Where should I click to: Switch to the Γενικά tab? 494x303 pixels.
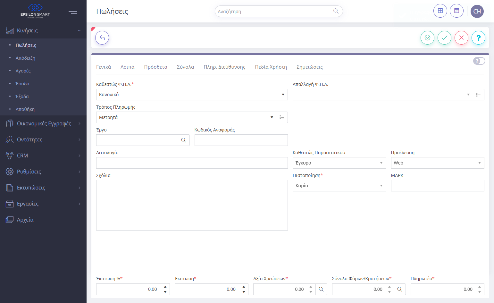(x=104, y=67)
